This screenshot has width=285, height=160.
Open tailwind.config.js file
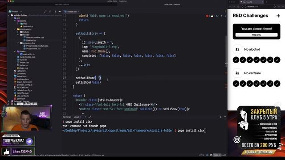(x=23, y=90)
